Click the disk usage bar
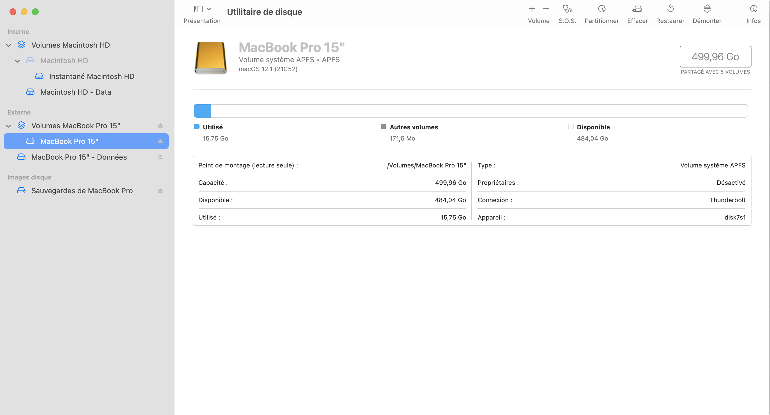The height and width of the screenshot is (415, 770). click(x=470, y=111)
